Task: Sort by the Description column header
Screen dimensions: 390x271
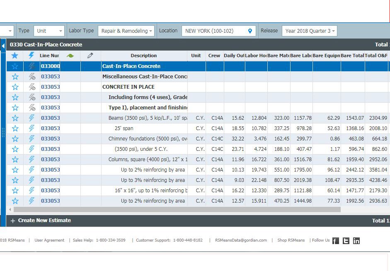Action: 144,56
